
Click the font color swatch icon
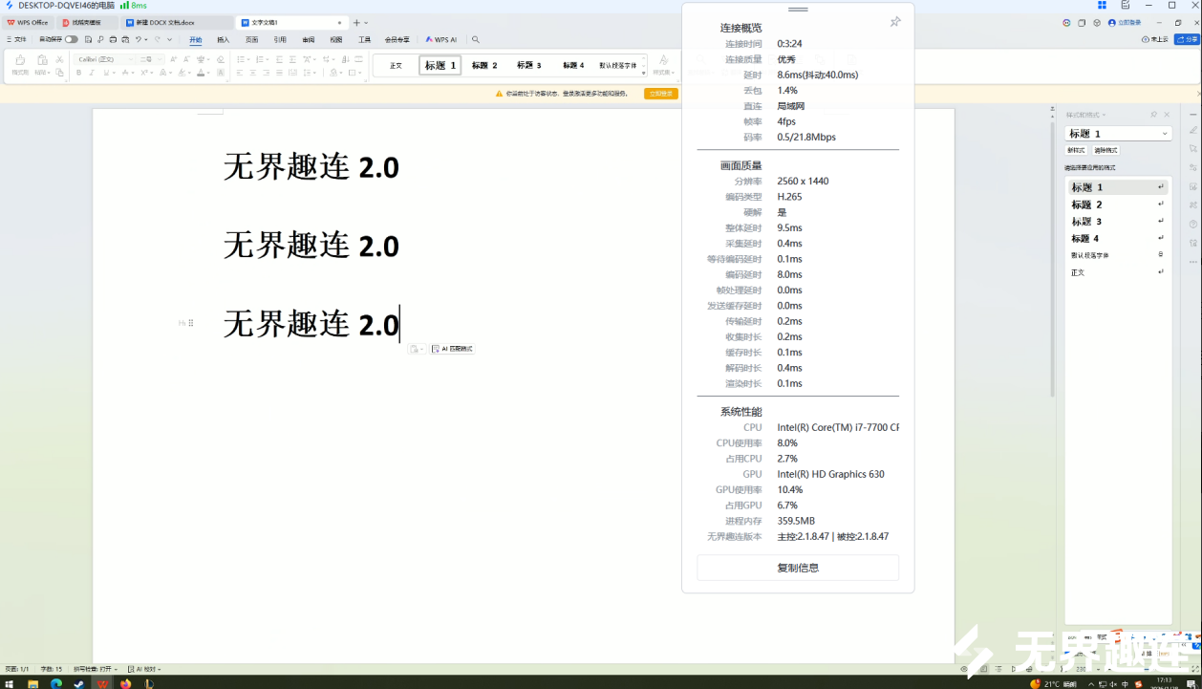(201, 73)
